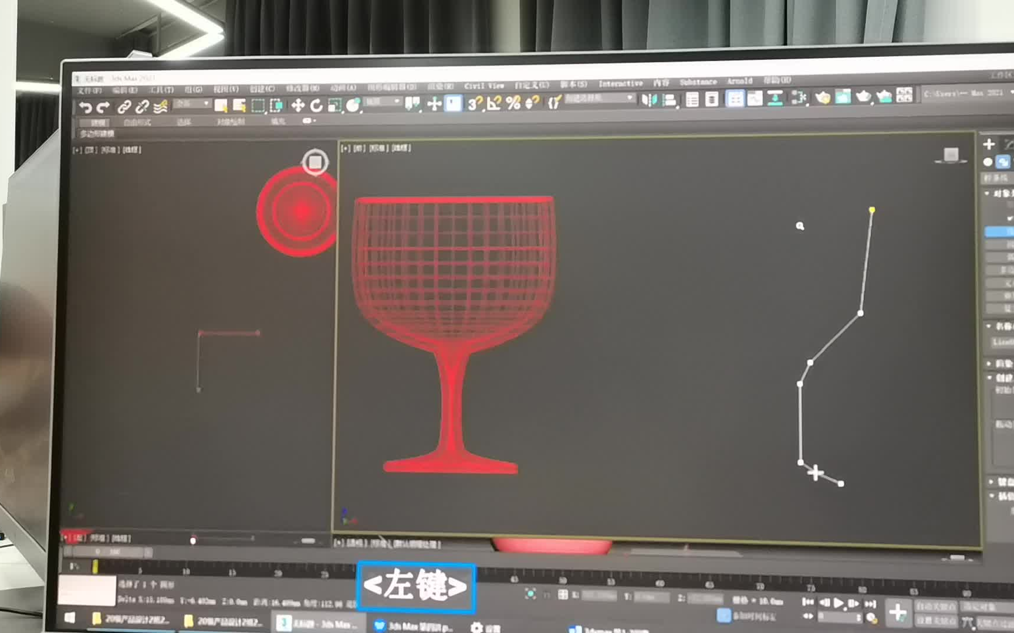Open the Scene Explorer icon
Viewport: 1014px width, 633px height.
point(692,99)
